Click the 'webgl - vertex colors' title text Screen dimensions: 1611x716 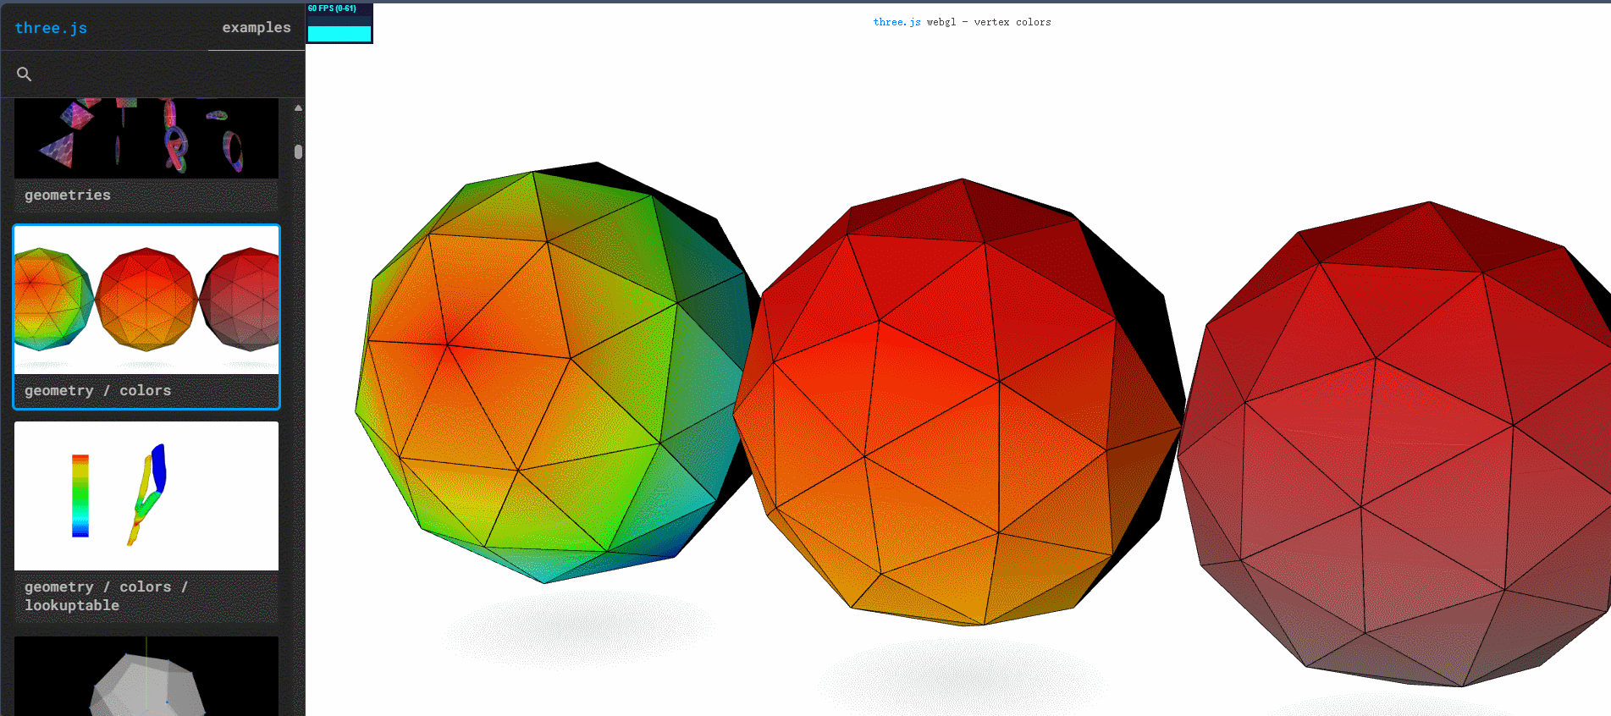pos(989,22)
